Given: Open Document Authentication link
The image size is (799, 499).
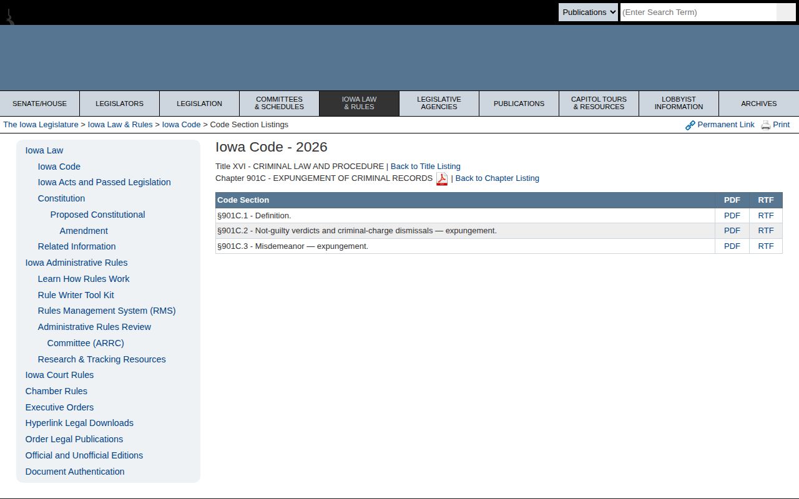Looking at the screenshot, I should pyautogui.click(x=75, y=472).
